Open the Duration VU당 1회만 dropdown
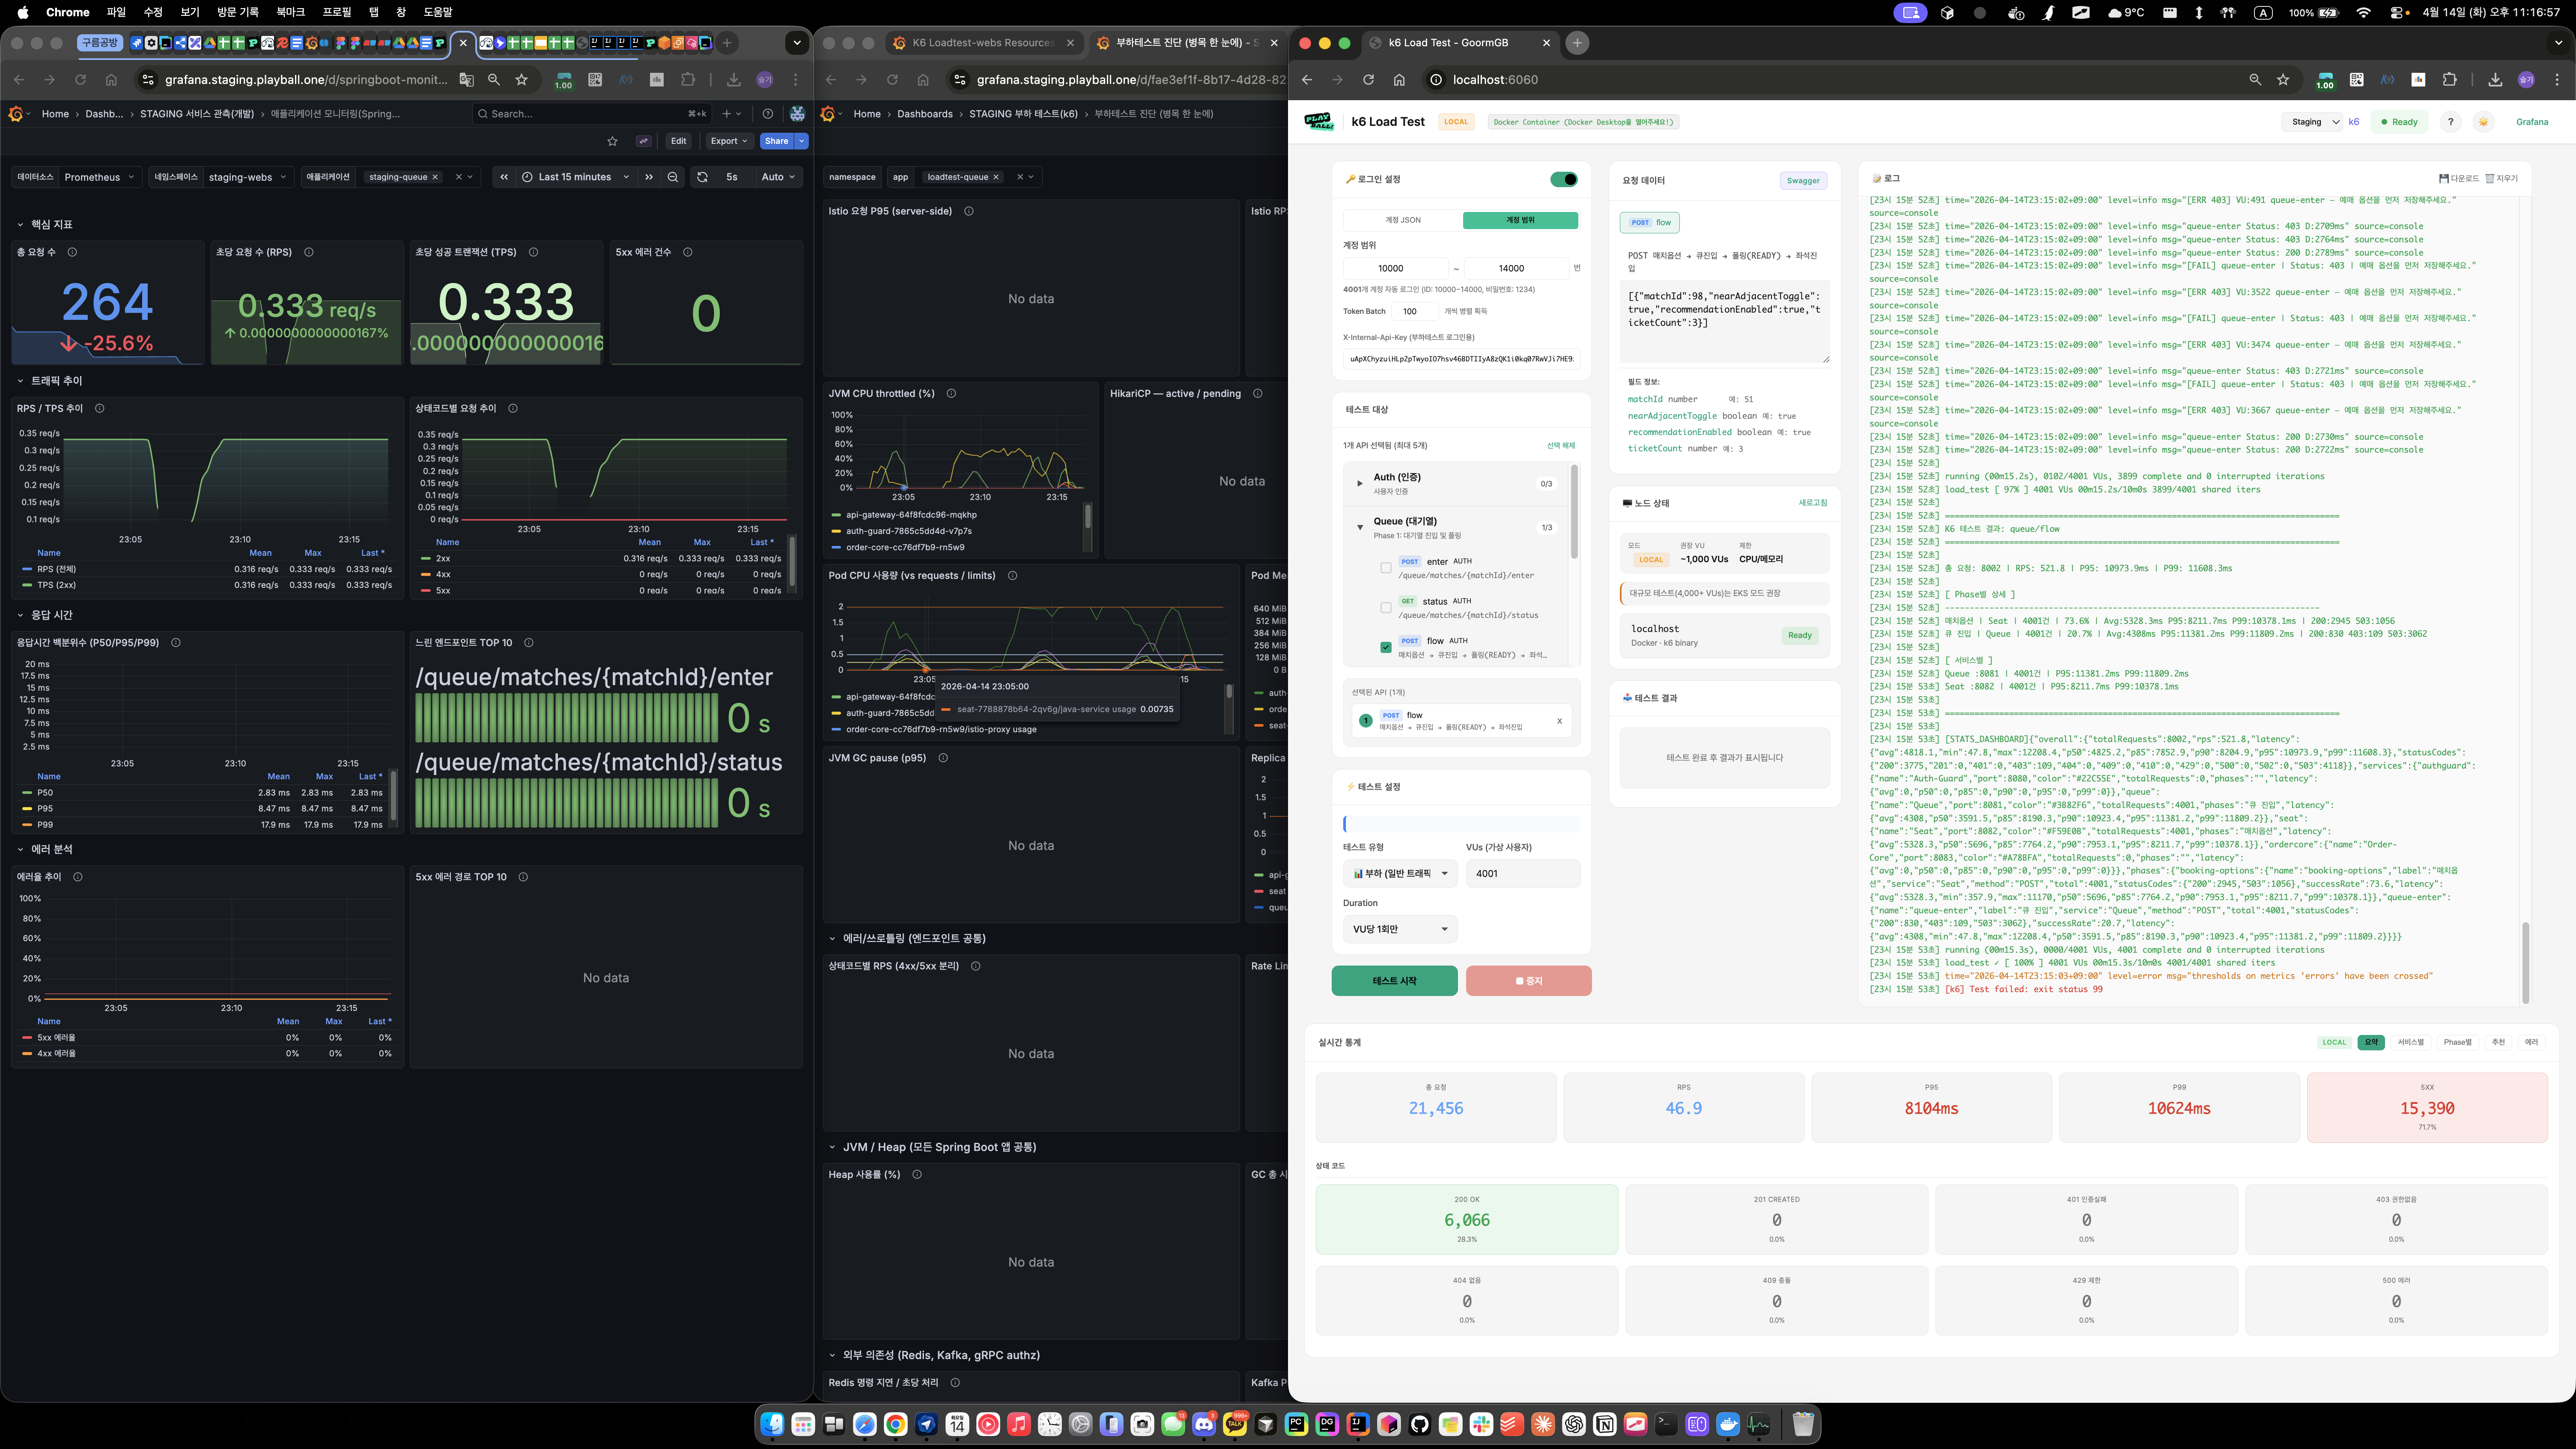The height and width of the screenshot is (1449, 2576). 1400,929
